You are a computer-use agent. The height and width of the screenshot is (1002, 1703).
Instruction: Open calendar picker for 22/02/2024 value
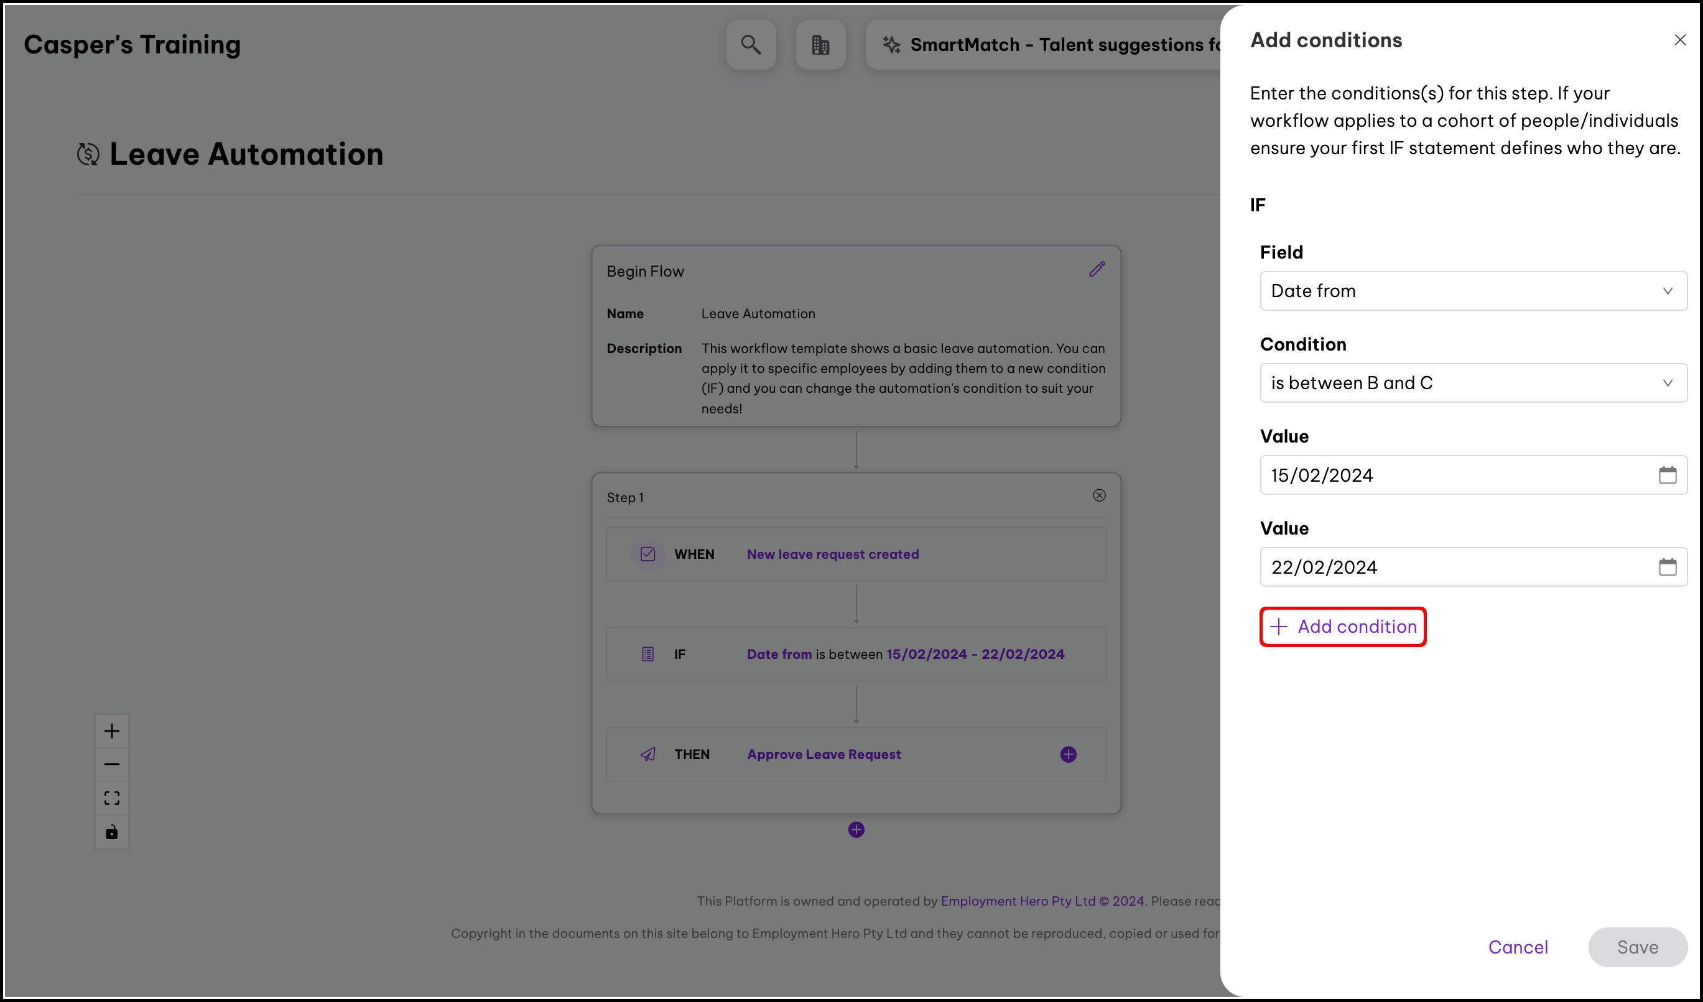coord(1667,567)
